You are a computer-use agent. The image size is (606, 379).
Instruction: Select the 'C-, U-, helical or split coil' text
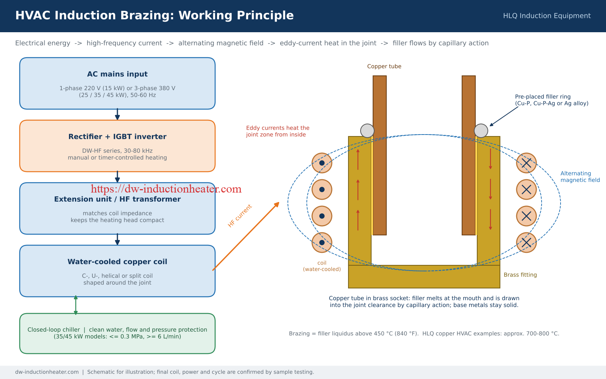117,276
